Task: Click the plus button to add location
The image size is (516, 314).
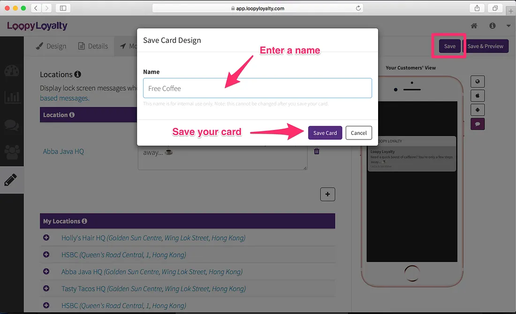Action: [x=327, y=194]
